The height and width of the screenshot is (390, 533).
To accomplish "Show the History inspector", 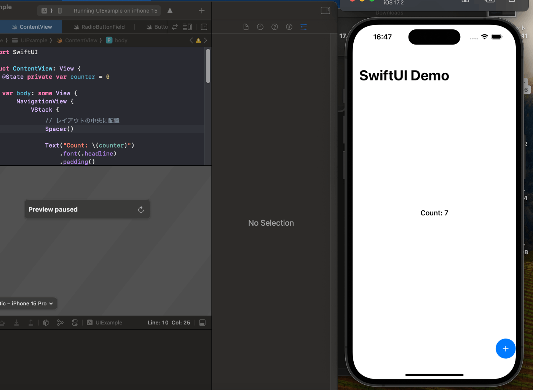I will click(x=260, y=27).
